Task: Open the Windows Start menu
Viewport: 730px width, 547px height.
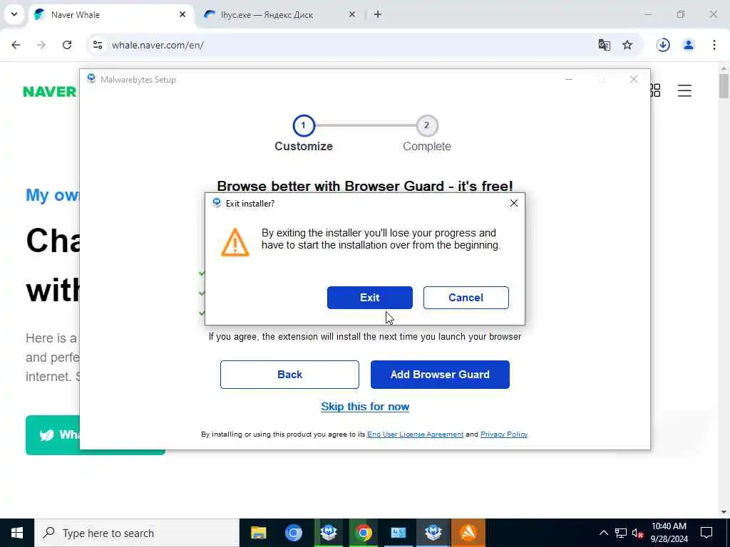Action: [x=17, y=533]
